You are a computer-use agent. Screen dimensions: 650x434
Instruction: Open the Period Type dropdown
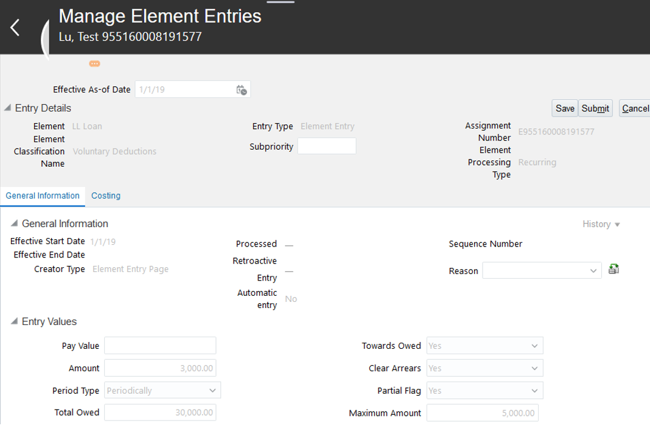click(212, 390)
